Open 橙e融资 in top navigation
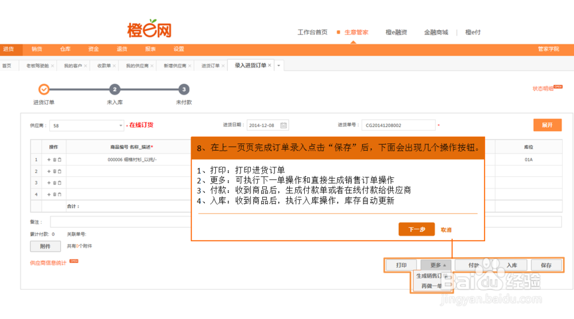The width and height of the screenshot is (574, 319). (396, 32)
